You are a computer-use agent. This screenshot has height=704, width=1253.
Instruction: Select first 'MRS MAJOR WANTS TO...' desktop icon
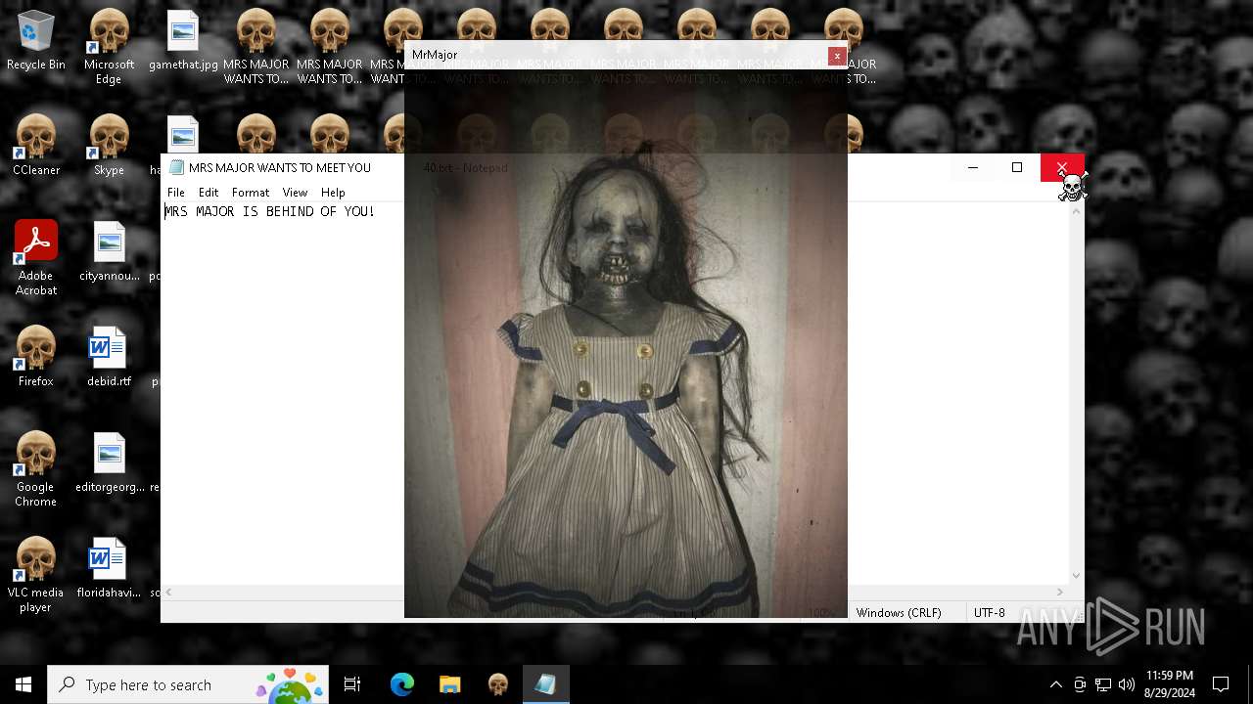(256, 47)
